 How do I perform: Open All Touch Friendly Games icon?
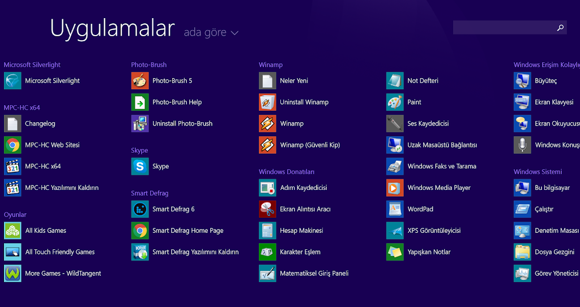tap(12, 252)
